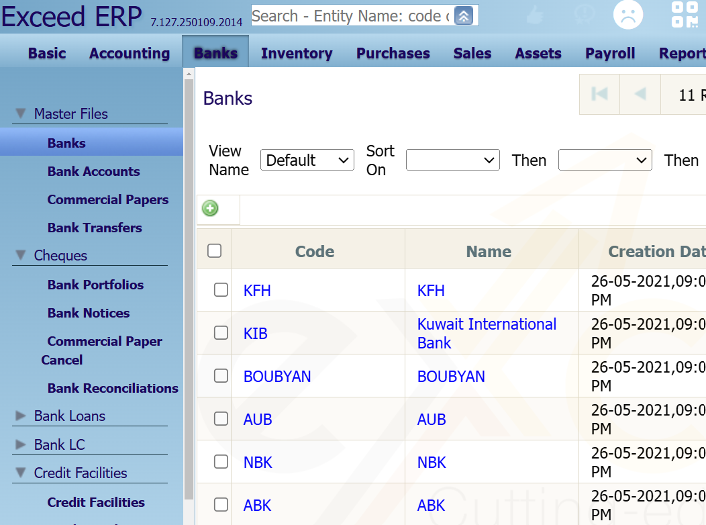This screenshot has width=706, height=525.
Task: Open Bank Portfolios in sidebar
Action: 95,285
